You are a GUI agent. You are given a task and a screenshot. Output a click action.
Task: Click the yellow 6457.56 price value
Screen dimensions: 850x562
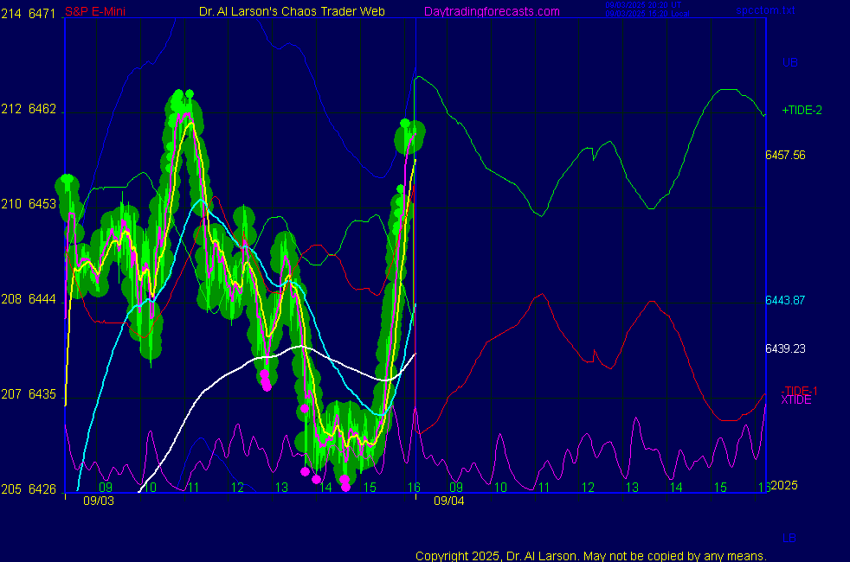785,155
